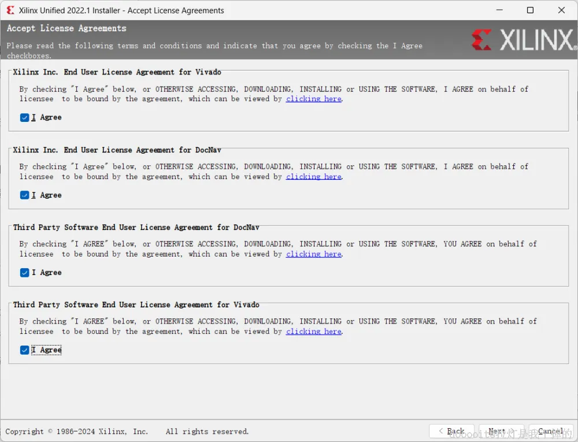This screenshot has width=578, height=442.
Task: Click 'Third Party Software End User License Agreement for Vivado' heading
Action: click(x=136, y=304)
